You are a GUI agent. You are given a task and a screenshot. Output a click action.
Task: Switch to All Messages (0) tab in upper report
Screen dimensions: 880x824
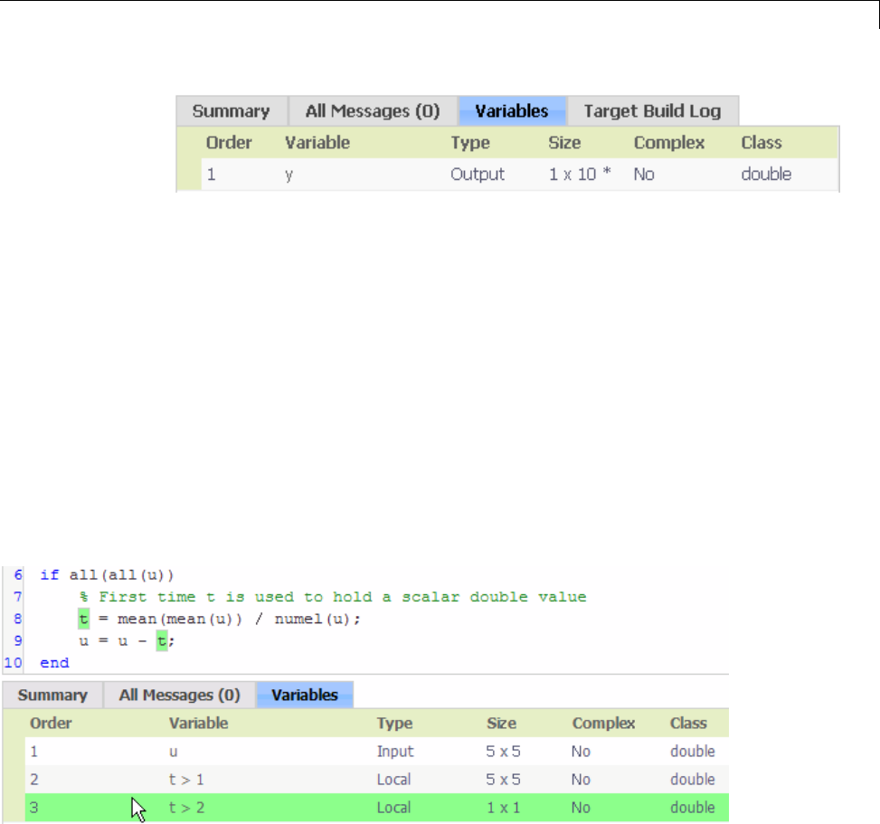(x=373, y=111)
